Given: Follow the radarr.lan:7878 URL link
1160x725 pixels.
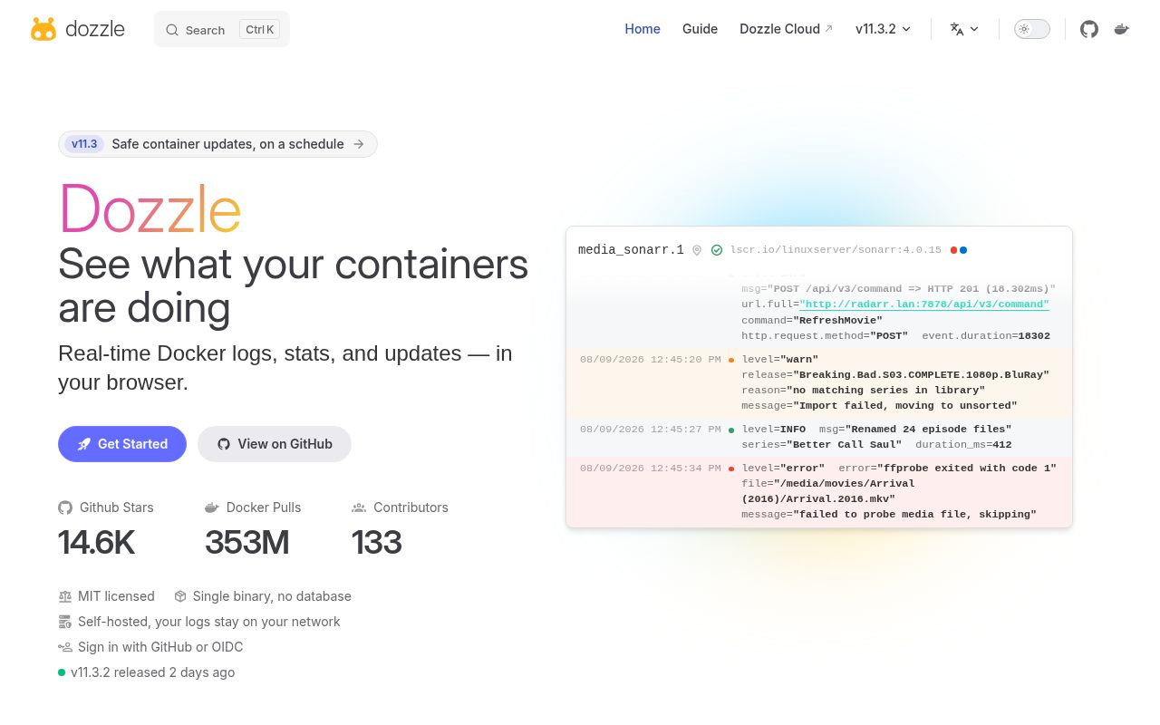Looking at the screenshot, I should [x=924, y=304].
